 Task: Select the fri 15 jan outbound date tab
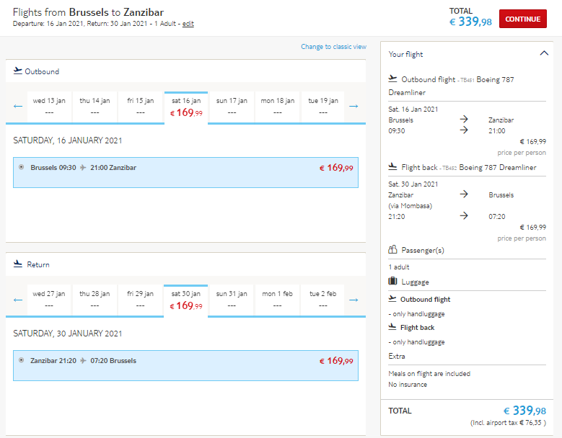pyautogui.click(x=140, y=107)
